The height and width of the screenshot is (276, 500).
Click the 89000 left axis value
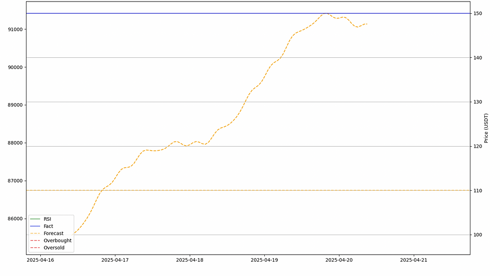click(15, 105)
